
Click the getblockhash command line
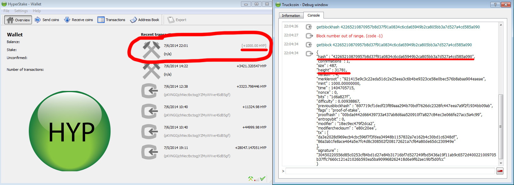click(398, 27)
